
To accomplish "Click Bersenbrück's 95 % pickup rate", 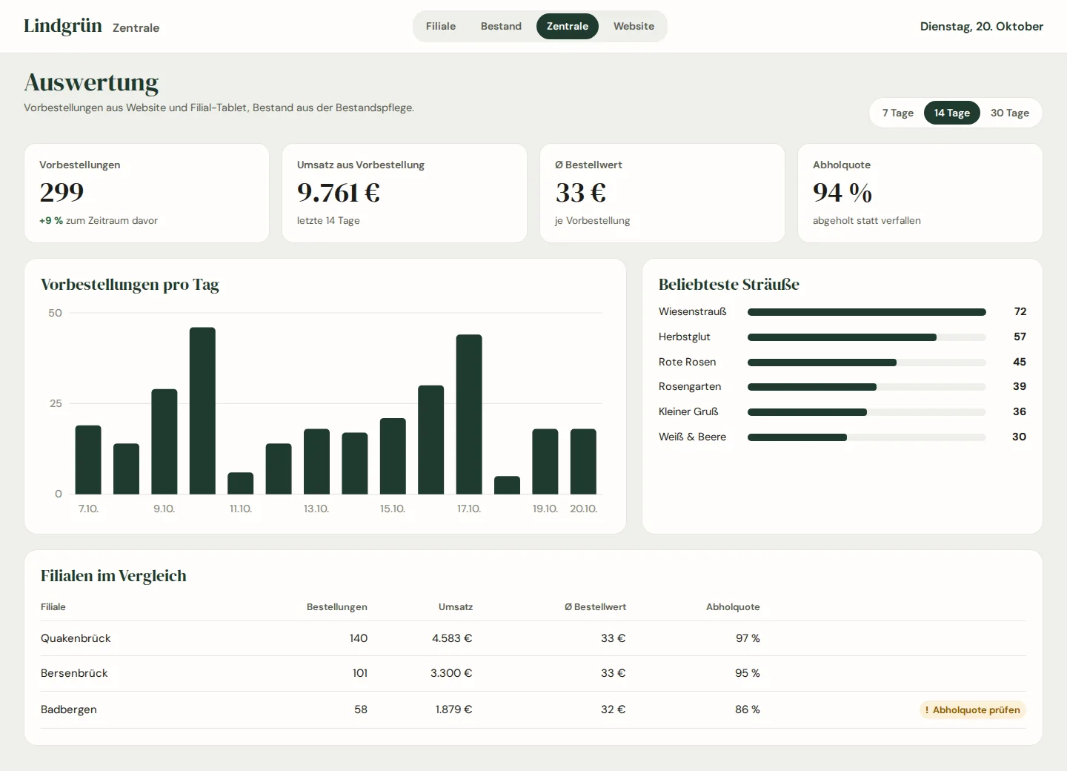I will click(x=748, y=673).
